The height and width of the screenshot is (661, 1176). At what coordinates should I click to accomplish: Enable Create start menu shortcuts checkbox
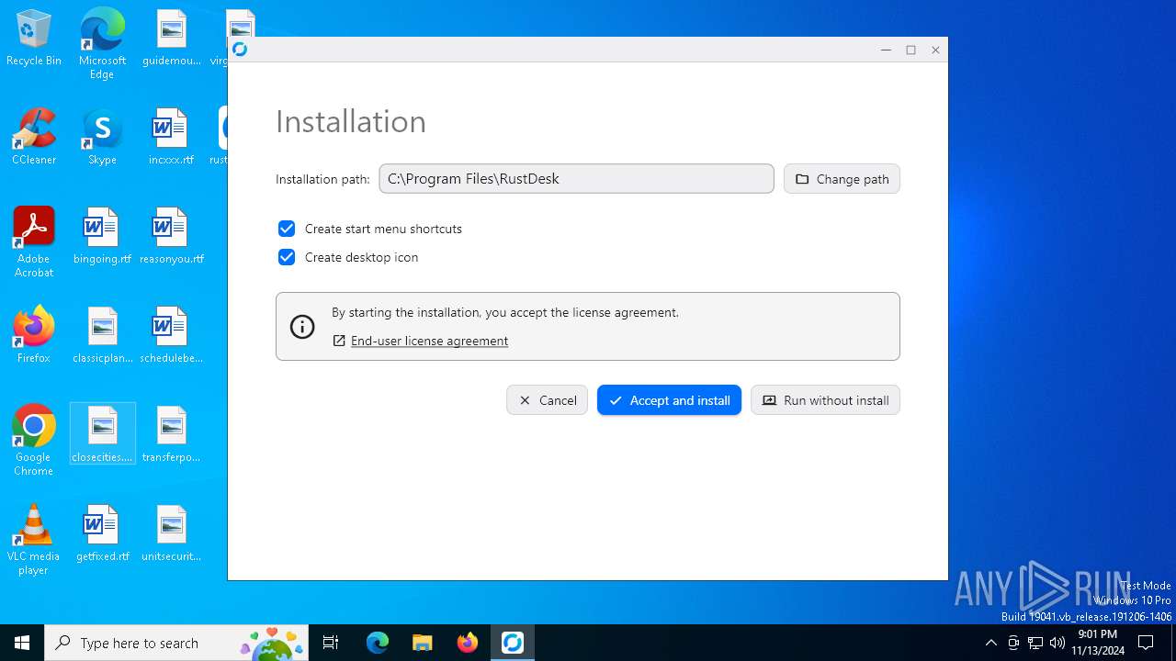[287, 229]
